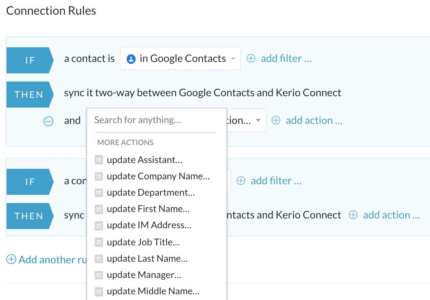Select 'update Assistant...' action
This screenshot has width=430, height=300.
[x=145, y=160]
